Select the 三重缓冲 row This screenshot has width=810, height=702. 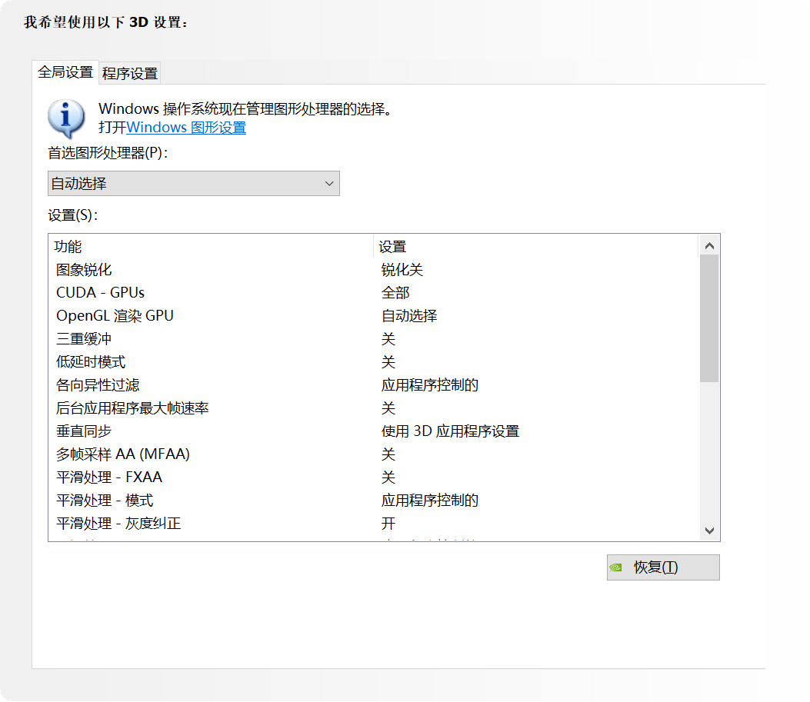click(x=375, y=338)
